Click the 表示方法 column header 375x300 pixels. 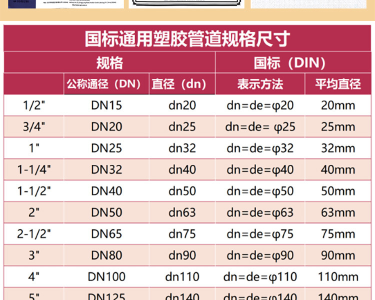point(259,84)
